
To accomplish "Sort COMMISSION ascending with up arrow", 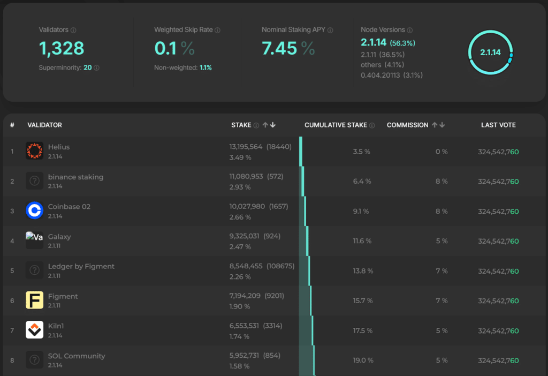I will coord(435,125).
